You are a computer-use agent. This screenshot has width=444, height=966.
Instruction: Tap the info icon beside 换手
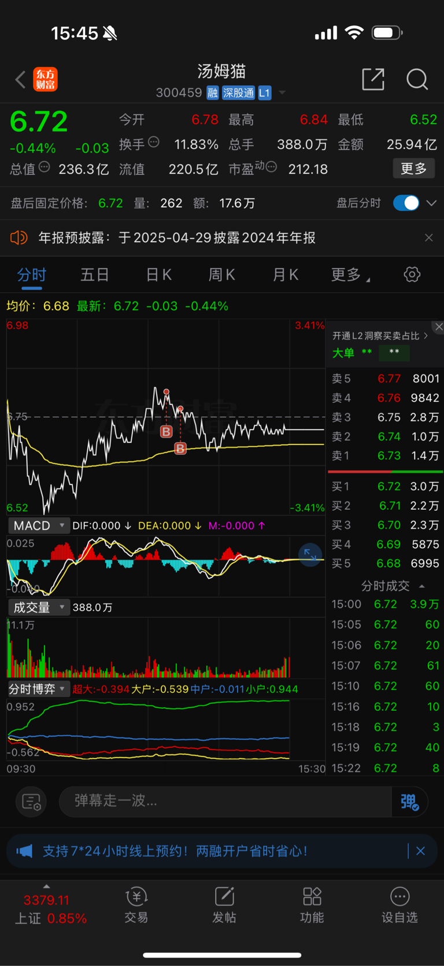point(154,142)
